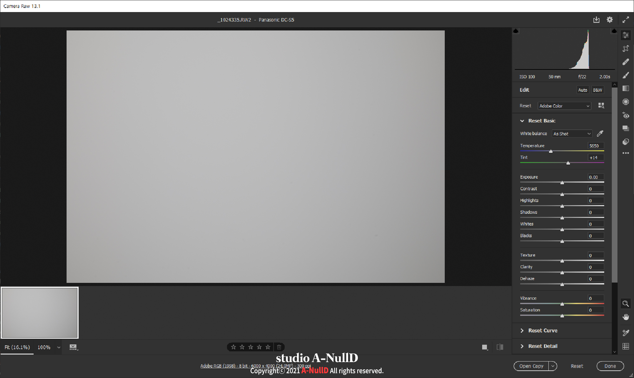The height and width of the screenshot is (378, 634).
Task: Select the Radial Filter tool
Action: 625,102
